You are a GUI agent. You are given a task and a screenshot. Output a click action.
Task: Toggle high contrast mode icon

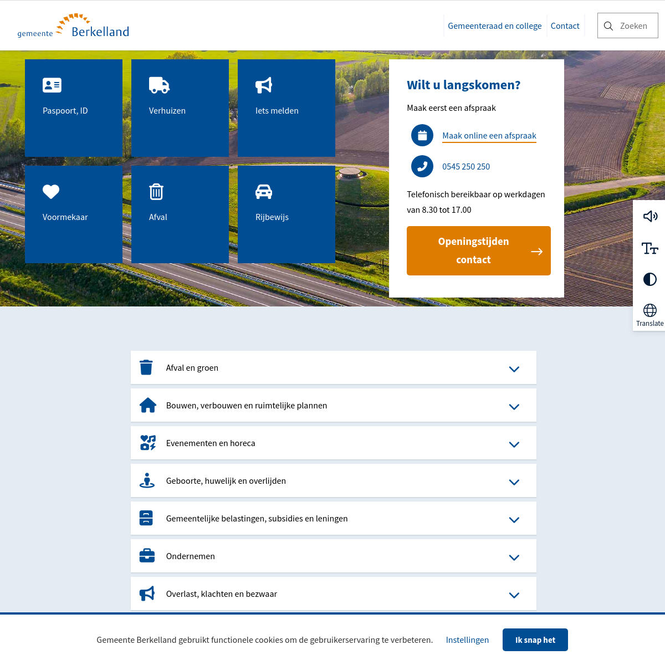coord(650,279)
